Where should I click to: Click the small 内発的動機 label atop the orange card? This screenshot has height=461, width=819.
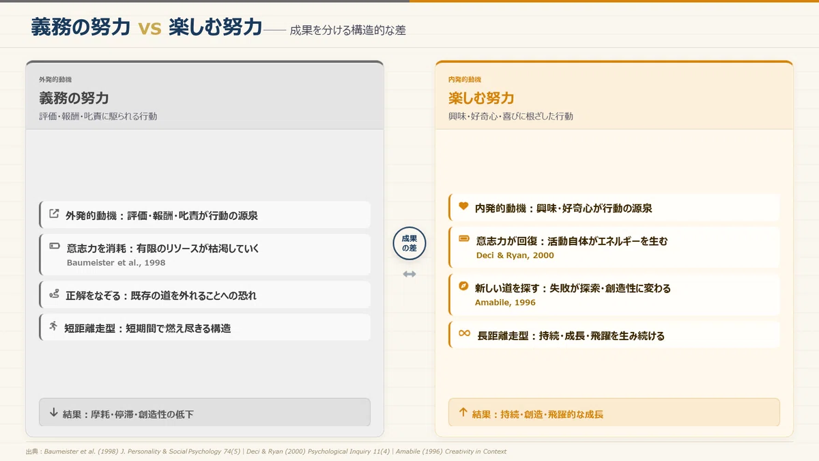click(465, 80)
